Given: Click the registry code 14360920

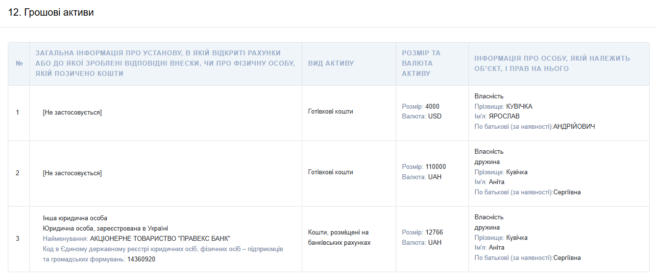Looking at the screenshot, I should 141,259.
